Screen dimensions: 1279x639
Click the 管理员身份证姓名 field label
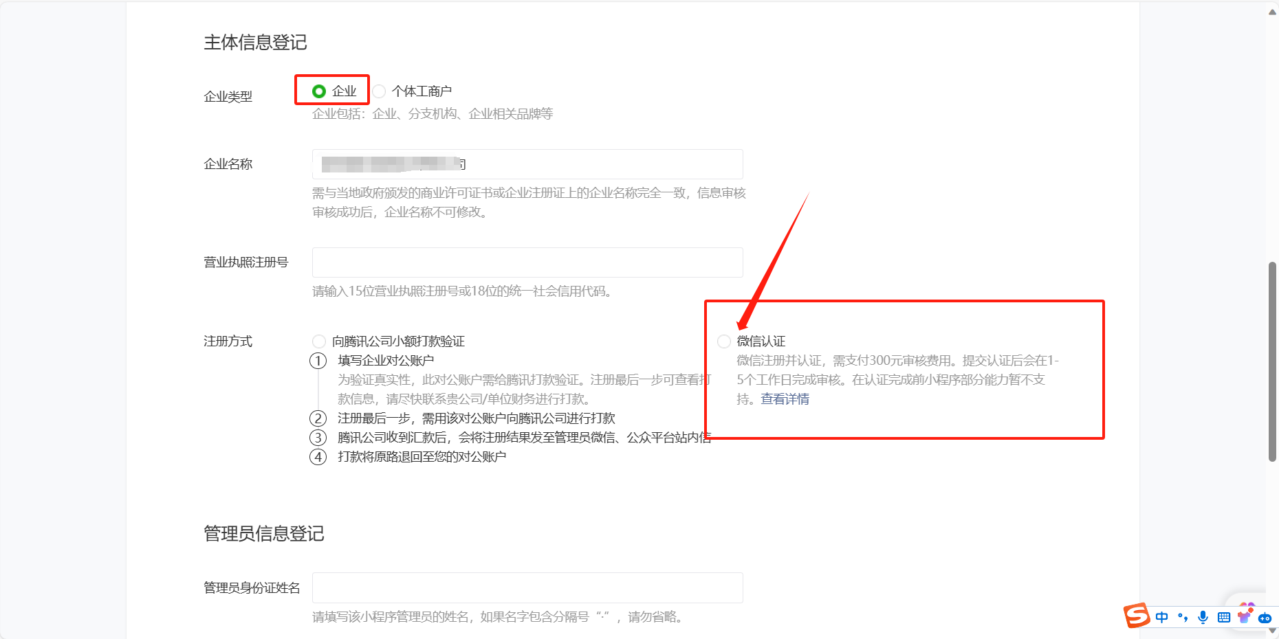[x=252, y=588]
